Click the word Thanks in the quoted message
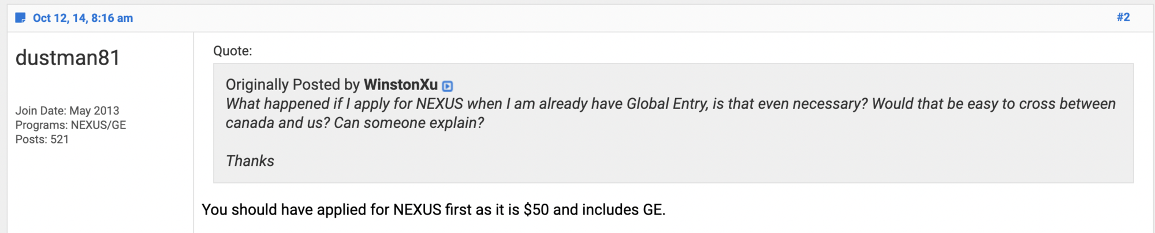The width and height of the screenshot is (1155, 233). pyautogui.click(x=249, y=161)
